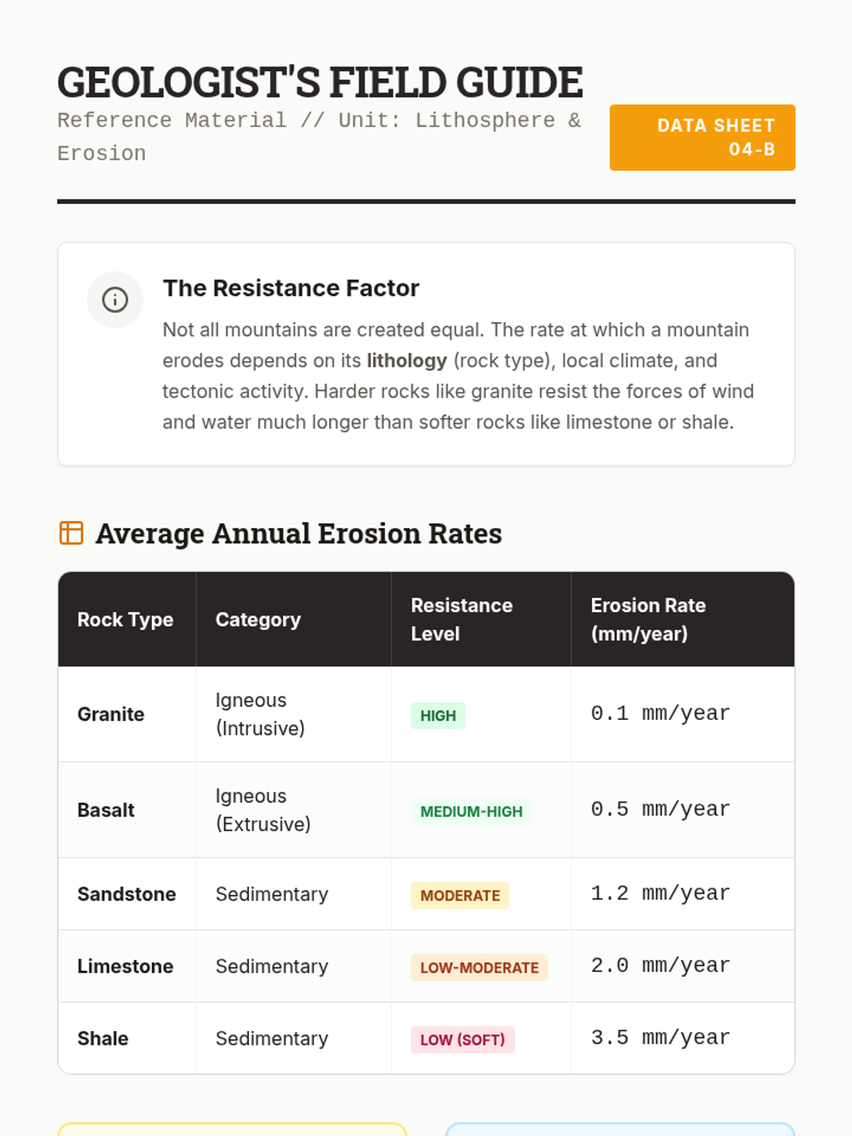
Task: Click the MEDIUM-HIGH resistance badge
Action: (x=471, y=812)
